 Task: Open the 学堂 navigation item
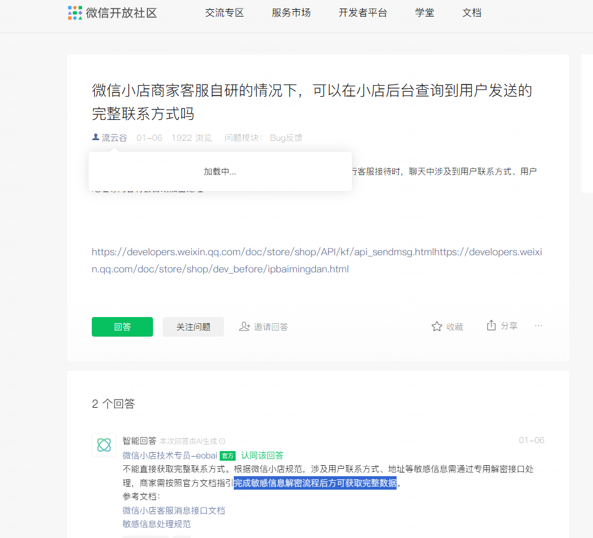point(424,13)
